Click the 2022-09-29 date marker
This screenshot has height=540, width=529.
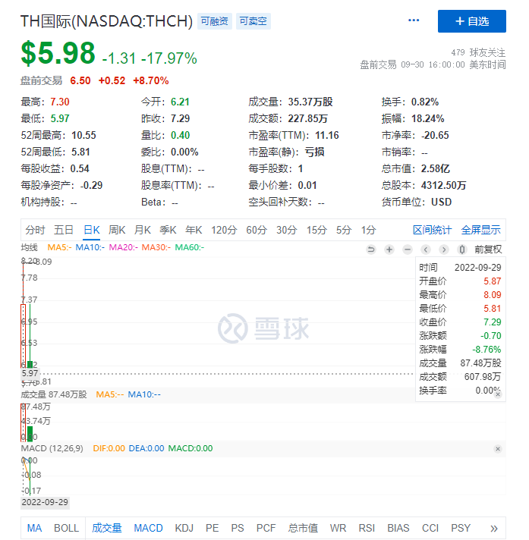tap(45, 502)
